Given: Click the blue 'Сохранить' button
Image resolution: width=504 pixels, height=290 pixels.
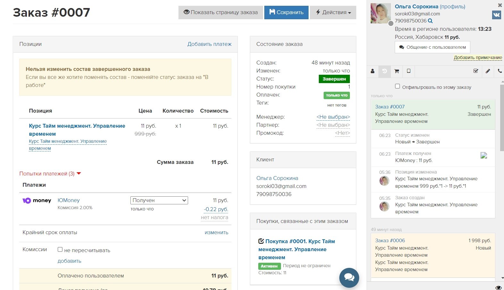Looking at the screenshot, I should (x=286, y=13).
